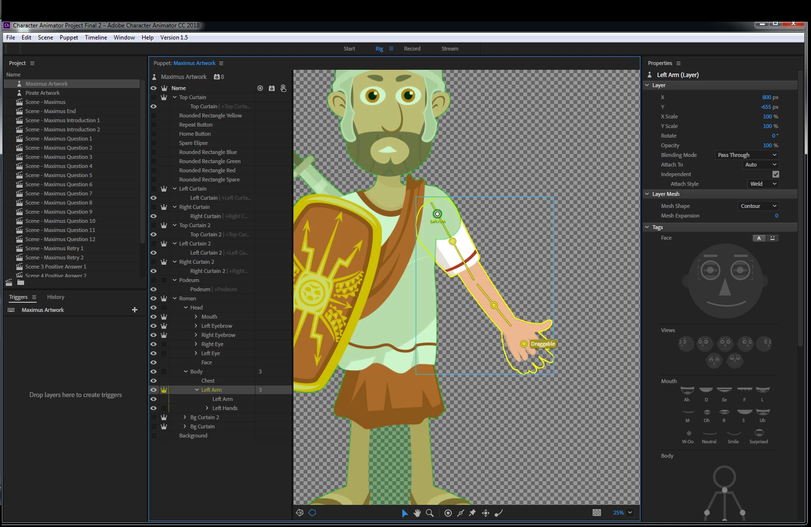Screen dimensions: 811x527
Task: Tag layer with the Ee mouth shape
Action: click(724, 393)
